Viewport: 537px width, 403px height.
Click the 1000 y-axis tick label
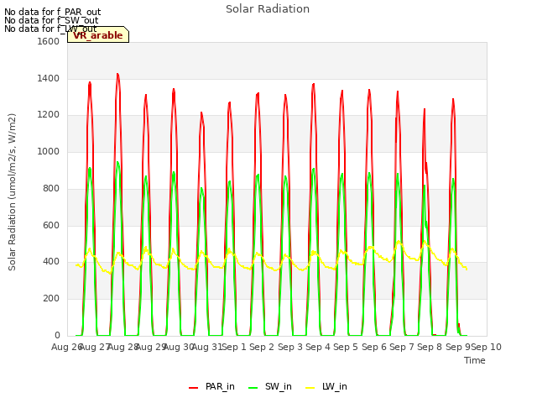(x=49, y=151)
